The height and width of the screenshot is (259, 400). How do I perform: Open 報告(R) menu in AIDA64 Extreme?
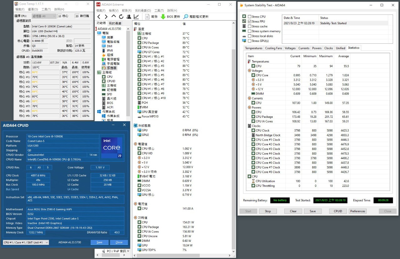[127, 11]
